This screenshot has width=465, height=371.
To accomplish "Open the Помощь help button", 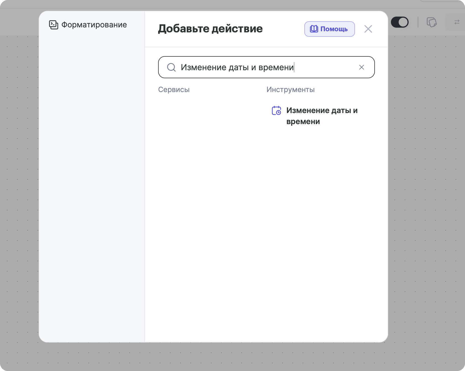I will [x=330, y=29].
